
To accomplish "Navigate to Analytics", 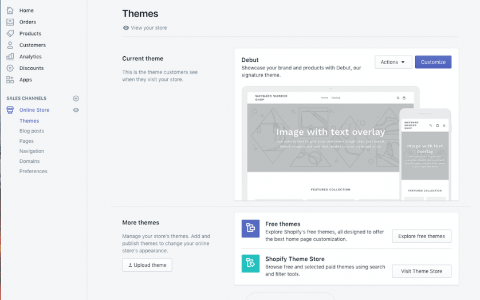I will 30,57.
